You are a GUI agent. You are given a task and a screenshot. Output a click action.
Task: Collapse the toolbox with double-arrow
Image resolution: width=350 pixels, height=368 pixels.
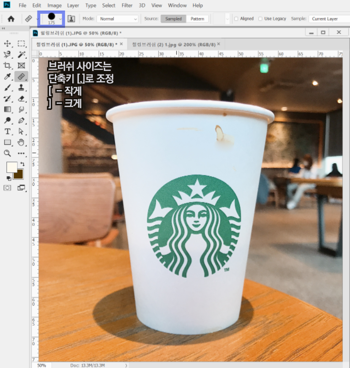tap(3, 28)
